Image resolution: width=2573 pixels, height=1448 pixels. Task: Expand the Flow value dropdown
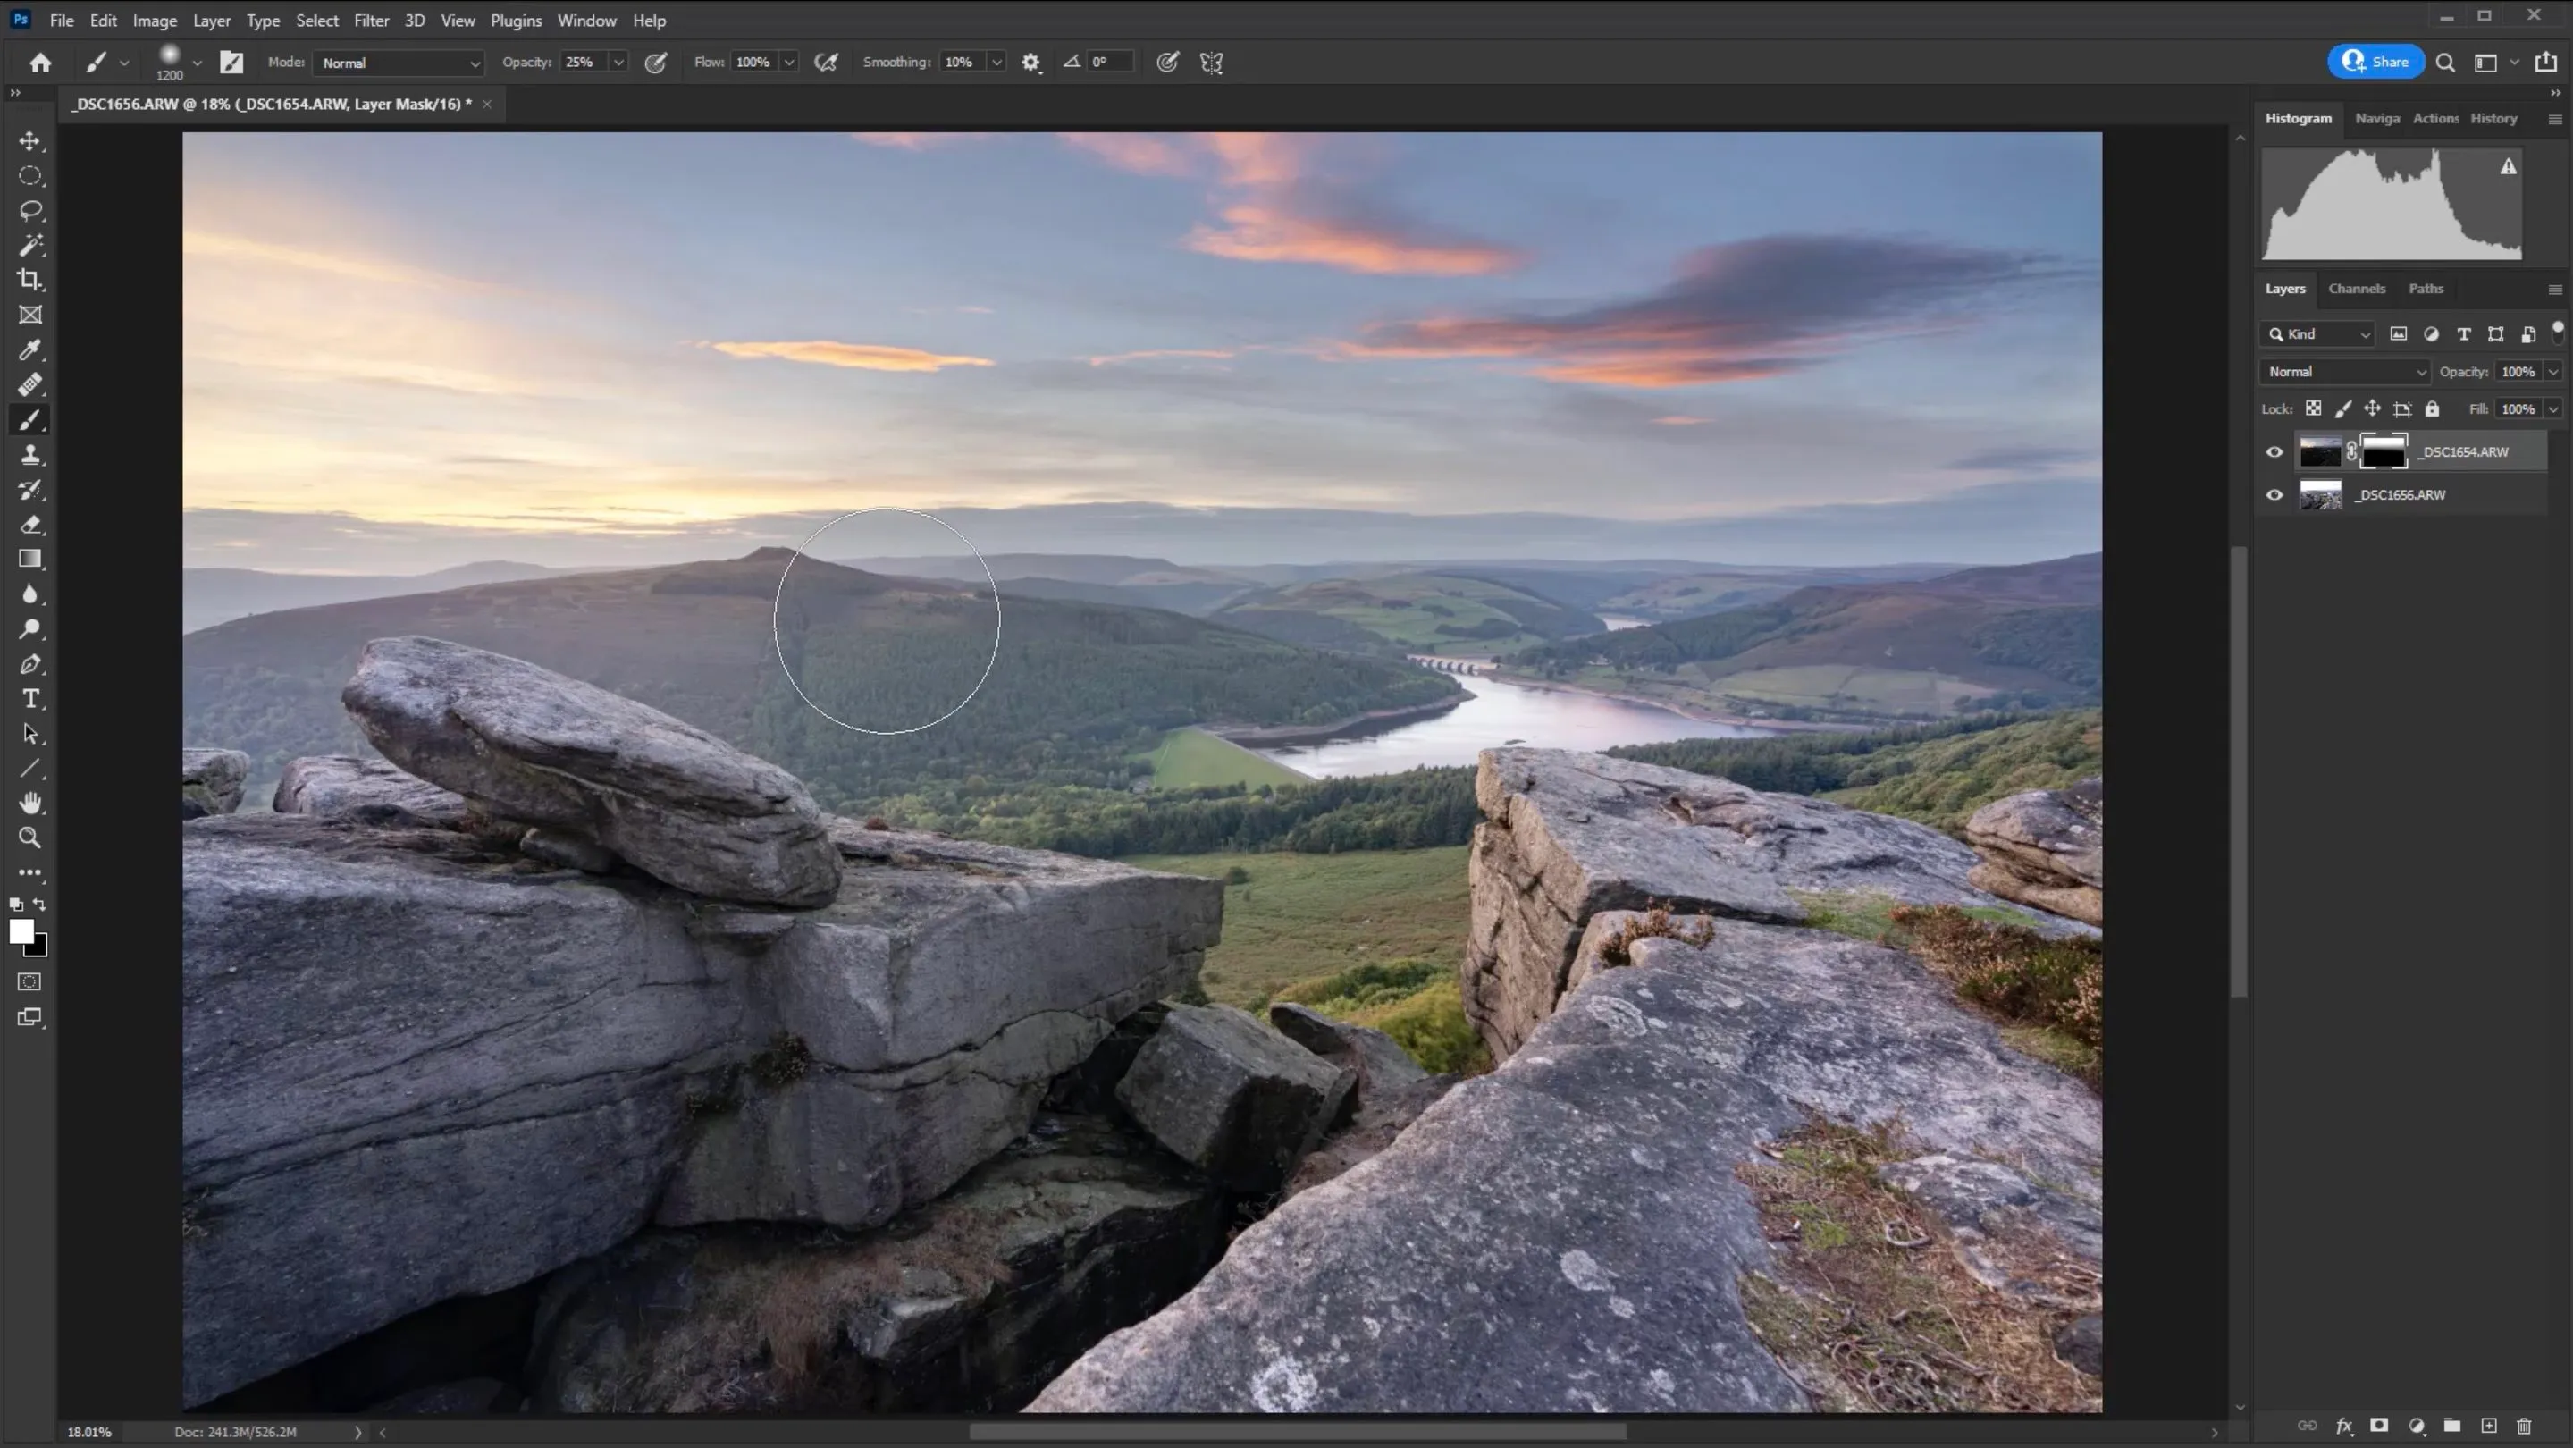click(789, 63)
